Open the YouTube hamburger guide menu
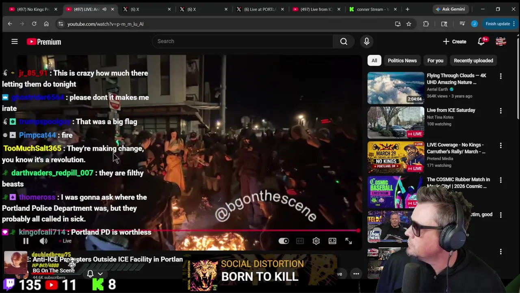Viewport: 520px width, 293px height. point(15,42)
